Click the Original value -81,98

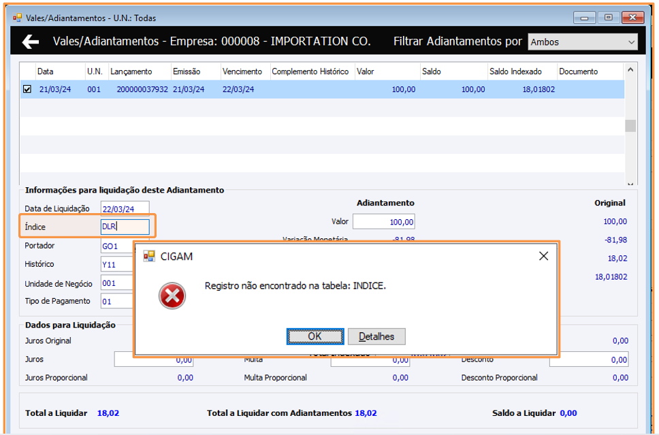[615, 240]
